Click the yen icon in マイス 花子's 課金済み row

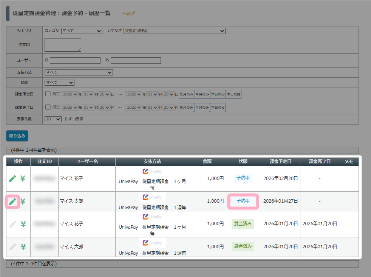tap(23, 224)
